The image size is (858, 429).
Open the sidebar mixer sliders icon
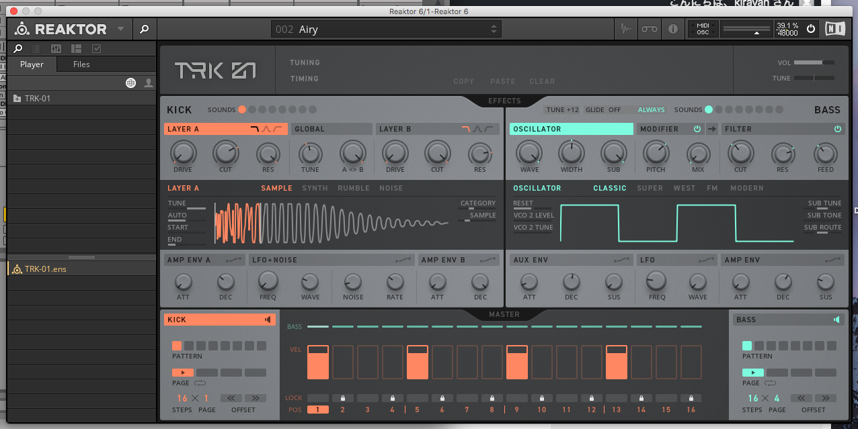pyautogui.click(x=56, y=48)
